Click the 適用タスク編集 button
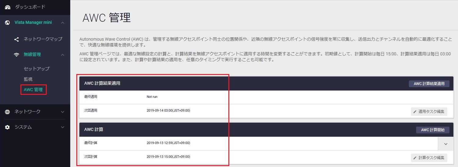The height and width of the screenshot is (167, 458). coord(429,112)
